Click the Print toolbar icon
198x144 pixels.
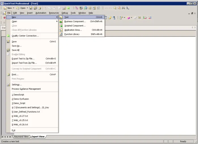point(40,8)
